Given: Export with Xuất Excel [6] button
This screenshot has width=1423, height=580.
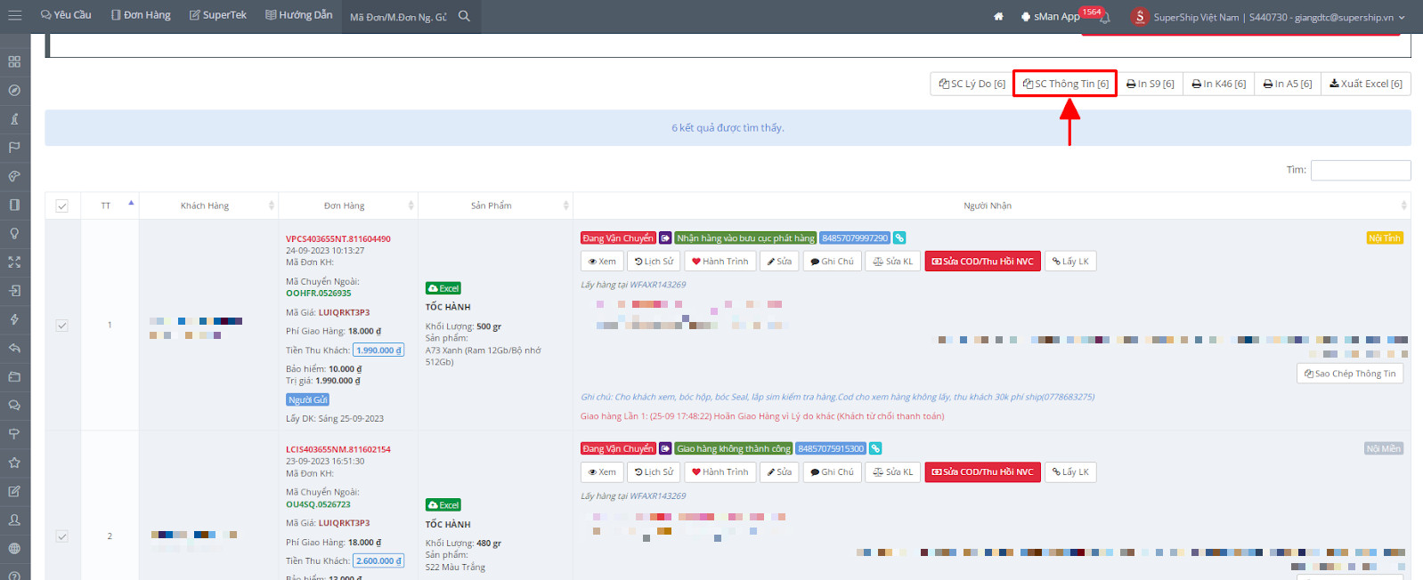Looking at the screenshot, I should (x=1365, y=84).
